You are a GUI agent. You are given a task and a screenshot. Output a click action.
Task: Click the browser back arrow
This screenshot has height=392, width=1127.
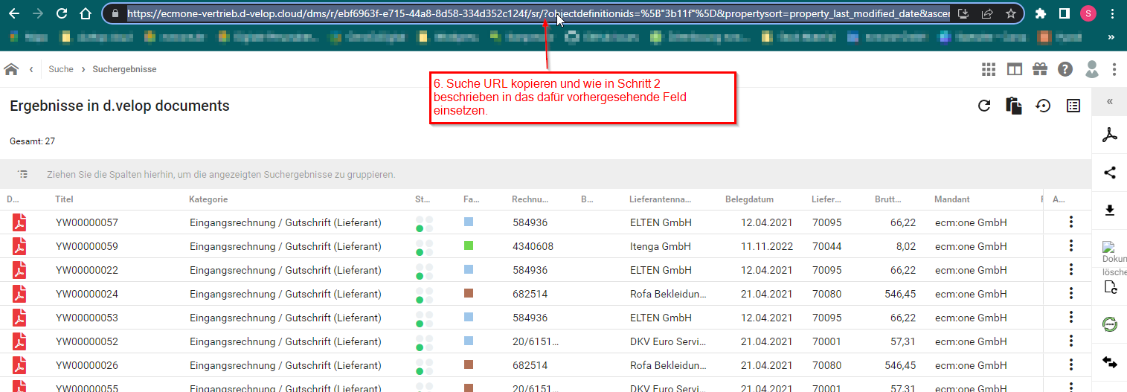coord(14,13)
